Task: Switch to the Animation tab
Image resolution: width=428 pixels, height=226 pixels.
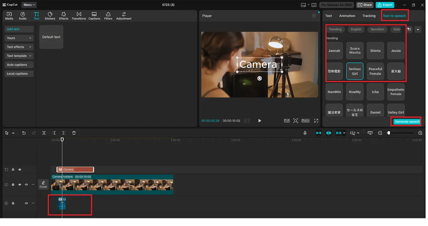Action: point(347,16)
